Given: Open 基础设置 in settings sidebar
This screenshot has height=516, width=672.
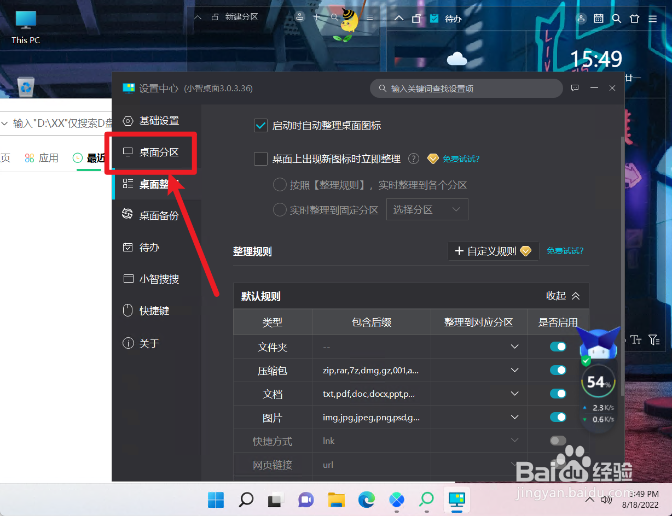Looking at the screenshot, I should pos(157,121).
